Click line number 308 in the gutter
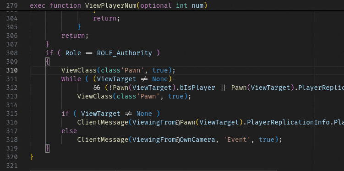This screenshot has height=171, width=344. (x=12, y=53)
